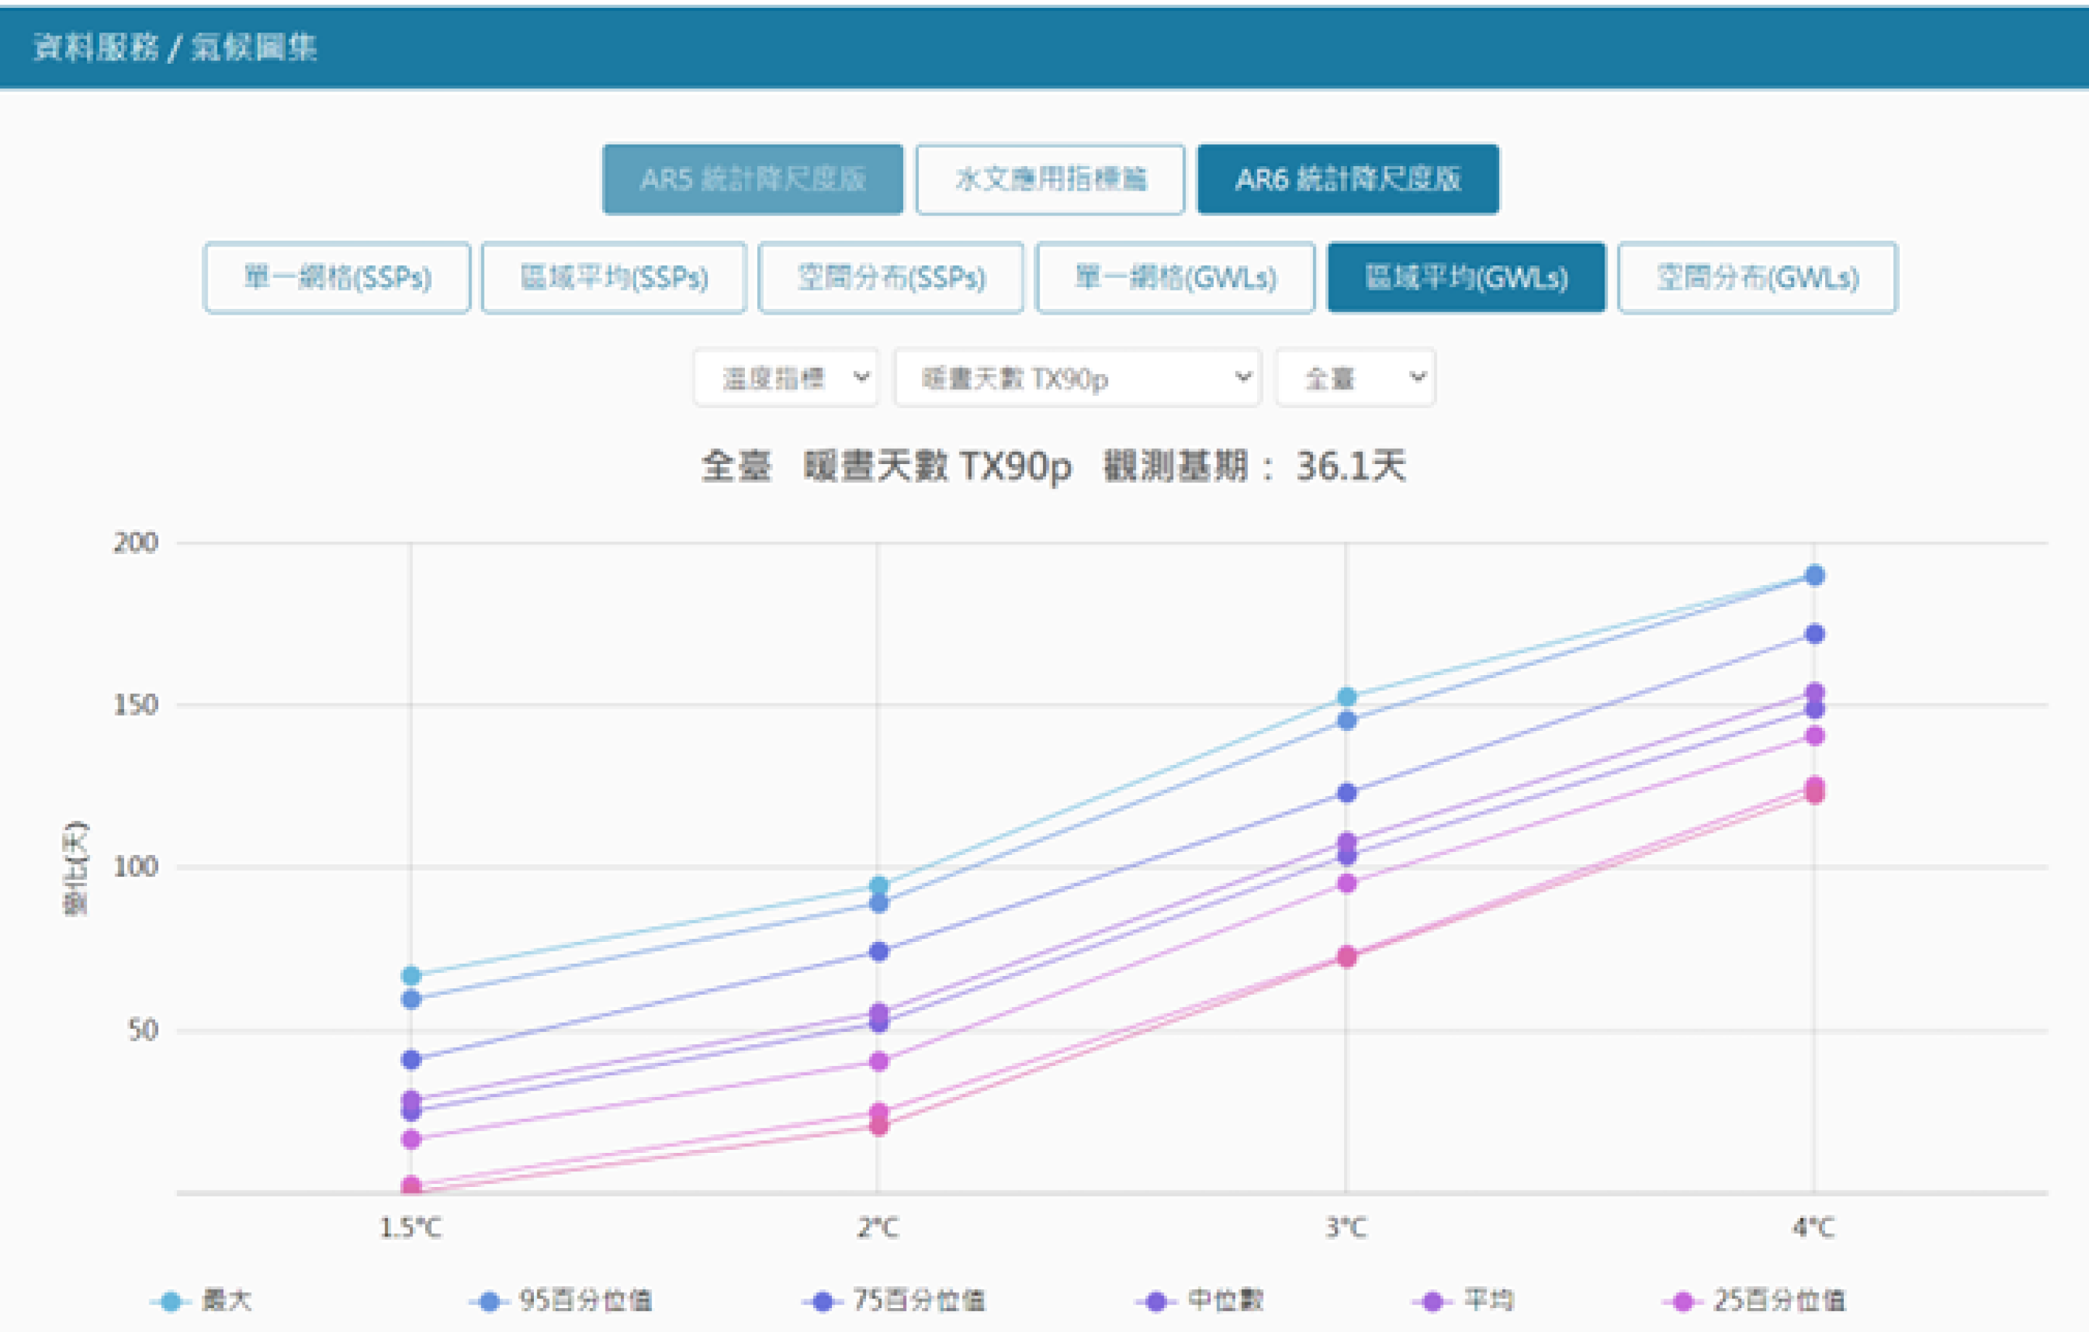Switch to 水文應用指標篇 tab

pyautogui.click(x=1050, y=180)
